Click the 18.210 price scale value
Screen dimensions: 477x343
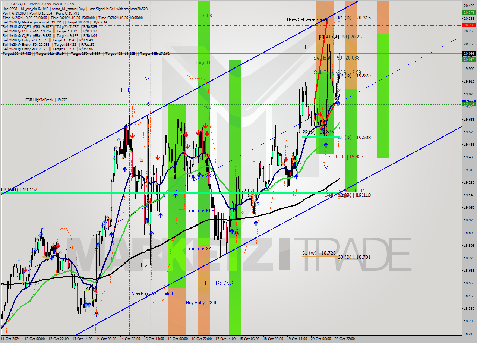[469, 334]
